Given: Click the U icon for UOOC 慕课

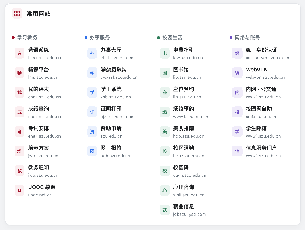Looking at the screenshot, I should click(x=19, y=190).
